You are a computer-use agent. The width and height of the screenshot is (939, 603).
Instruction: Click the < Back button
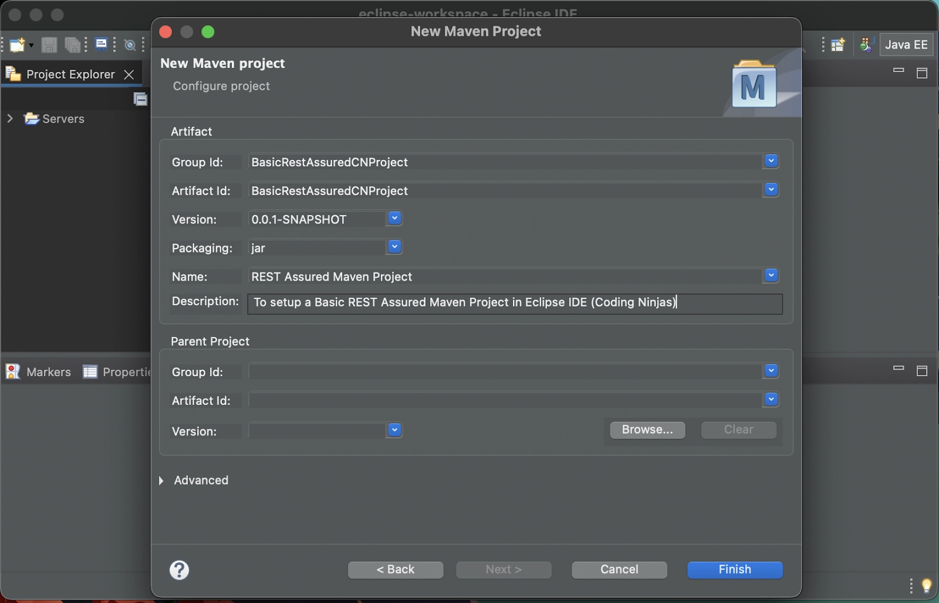[x=396, y=570]
